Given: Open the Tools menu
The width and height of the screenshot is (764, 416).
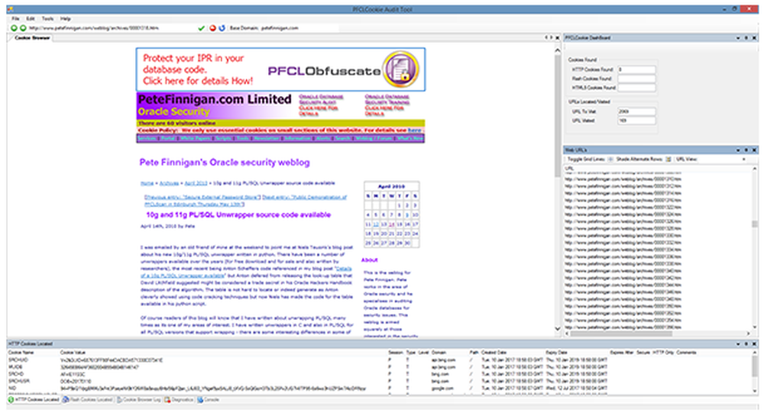Looking at the screenshot, I should (47, 18).
